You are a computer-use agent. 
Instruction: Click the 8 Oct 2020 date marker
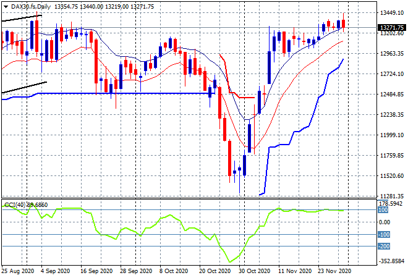[174, 271]
